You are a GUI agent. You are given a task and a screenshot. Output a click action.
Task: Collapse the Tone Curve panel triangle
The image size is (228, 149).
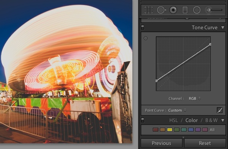click(x=223, y=27)
